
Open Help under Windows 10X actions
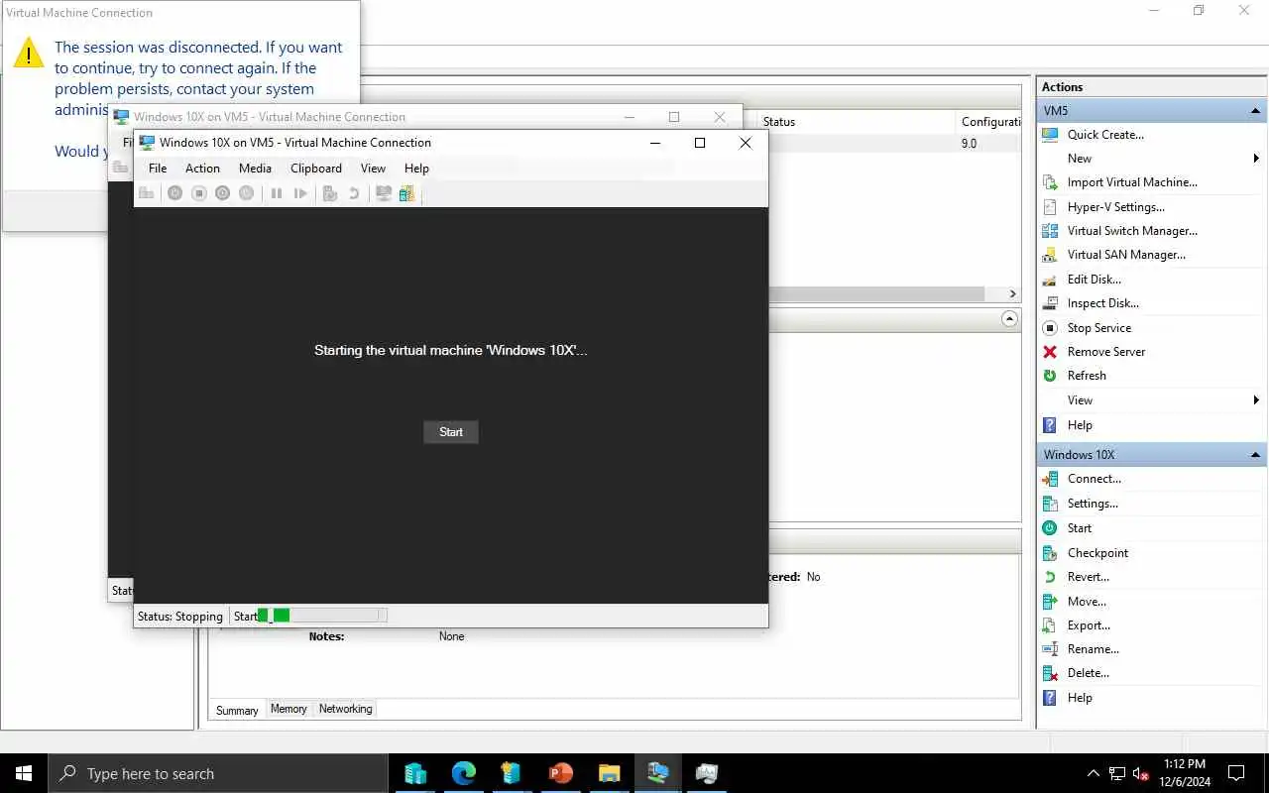pyautogui.click(x=1080, y=698)
